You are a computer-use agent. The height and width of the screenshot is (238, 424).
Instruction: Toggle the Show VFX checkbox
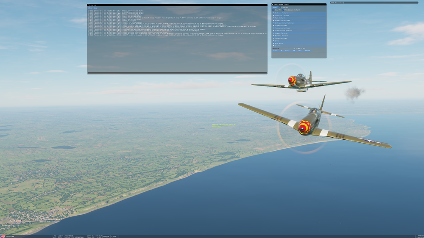pos(273,10)
